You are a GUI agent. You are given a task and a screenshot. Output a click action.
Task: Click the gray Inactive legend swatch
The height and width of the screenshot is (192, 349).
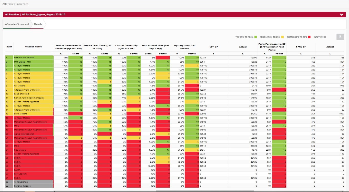[325, 37]
